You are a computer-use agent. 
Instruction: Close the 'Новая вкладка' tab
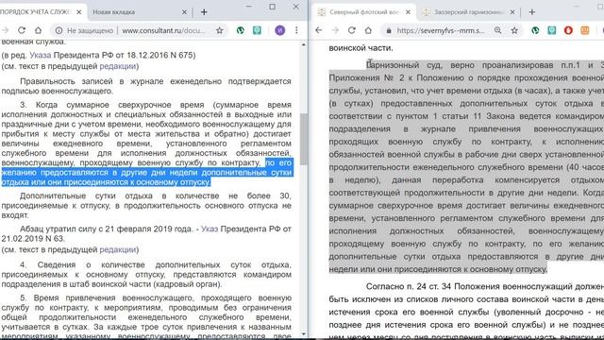pyautogui.click(x=184, y=12)
